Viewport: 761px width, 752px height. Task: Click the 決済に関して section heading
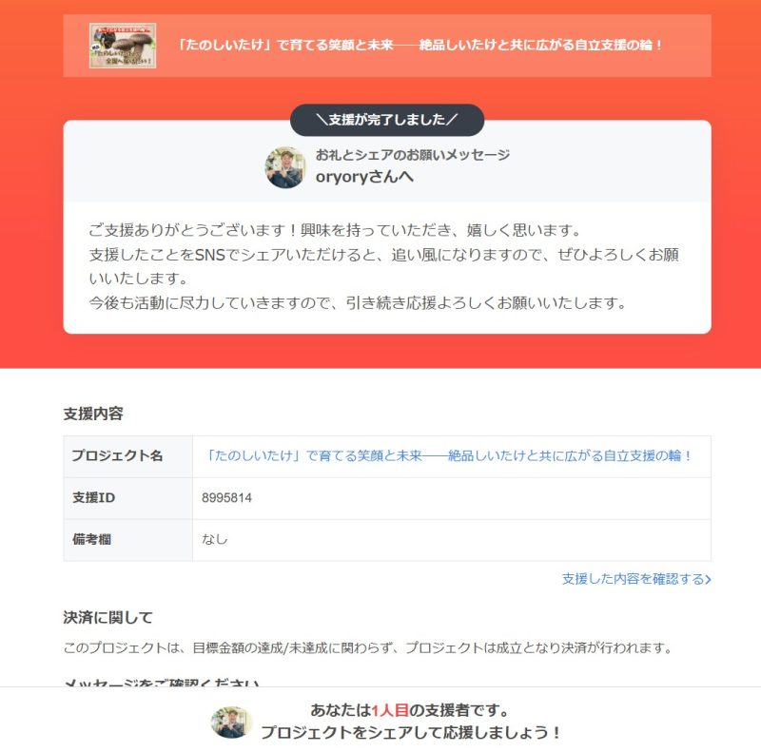pyautogui.click(x=107, y=617)
